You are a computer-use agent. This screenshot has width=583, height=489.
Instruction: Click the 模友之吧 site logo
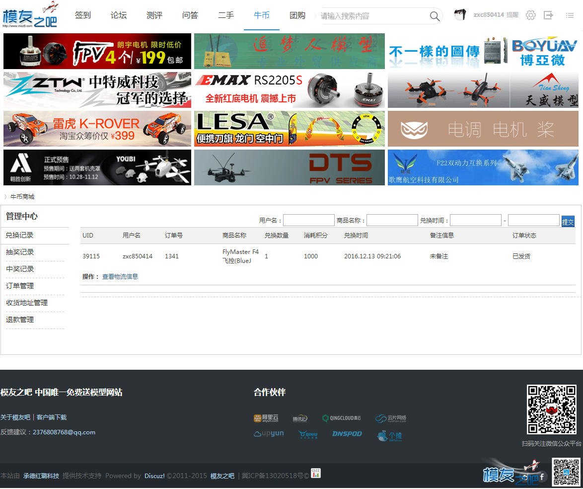point(30,15)
